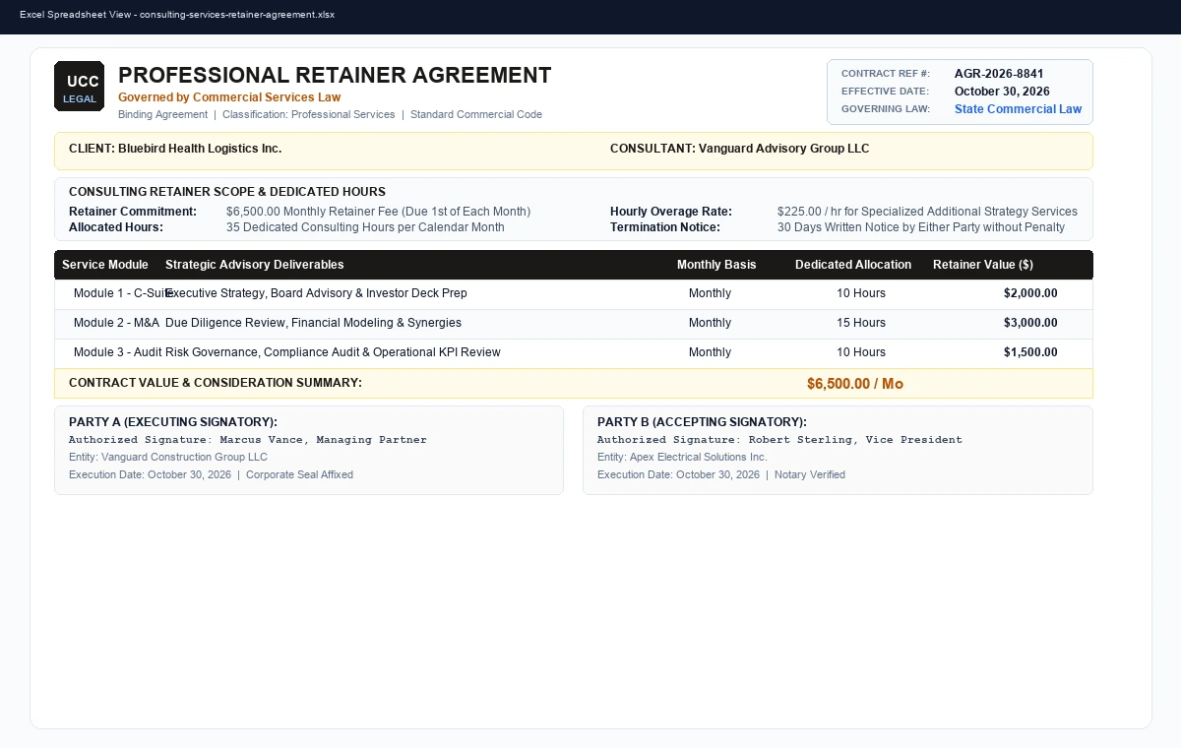
Task: Click the Risk Governance, Compliance Audit deliverable cell
Action: click(333, 352)
